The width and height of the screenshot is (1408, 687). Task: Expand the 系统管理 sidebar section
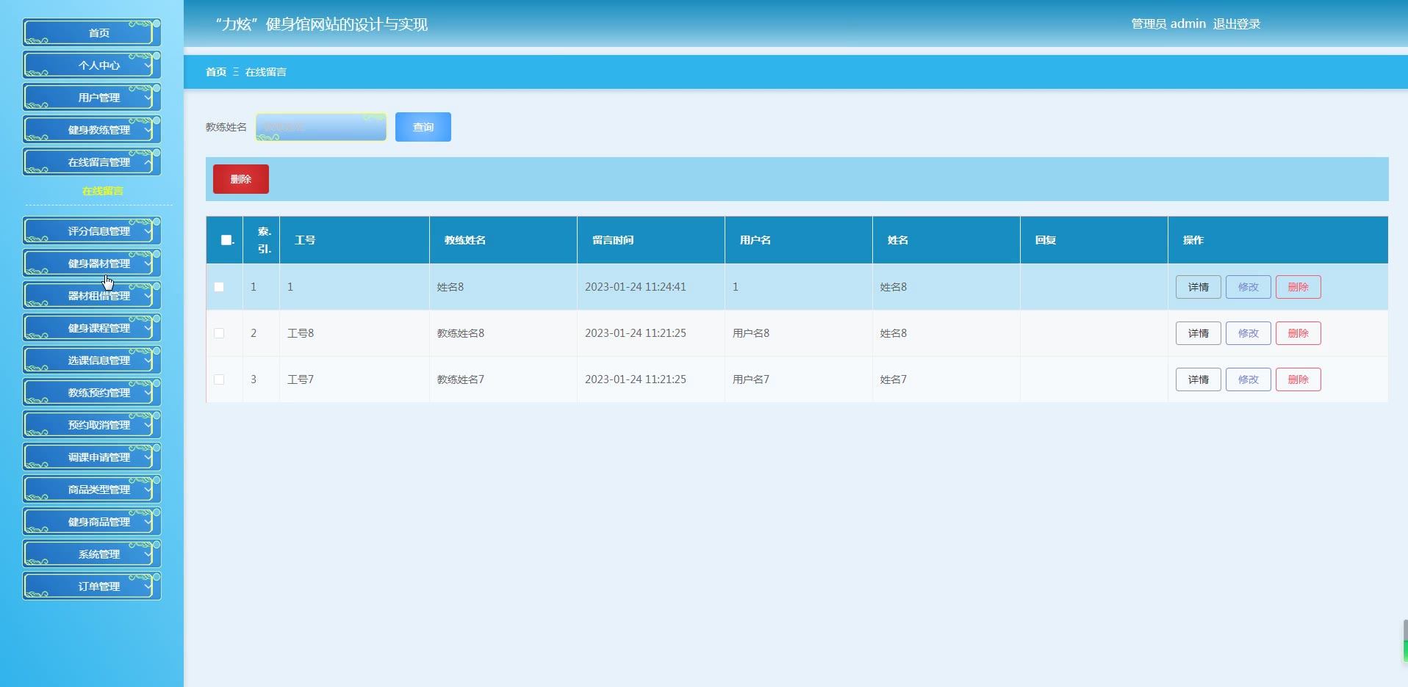click(98, 554)
